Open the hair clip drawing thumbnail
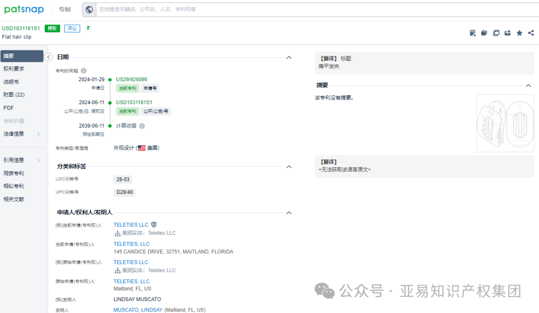This screenshot has height=313, width=539. tap(505, 123)
